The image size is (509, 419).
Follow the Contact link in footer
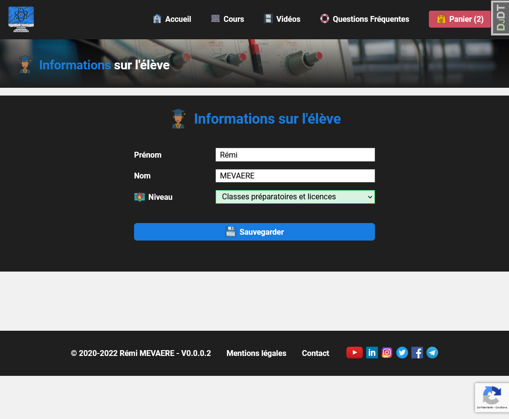315,353
